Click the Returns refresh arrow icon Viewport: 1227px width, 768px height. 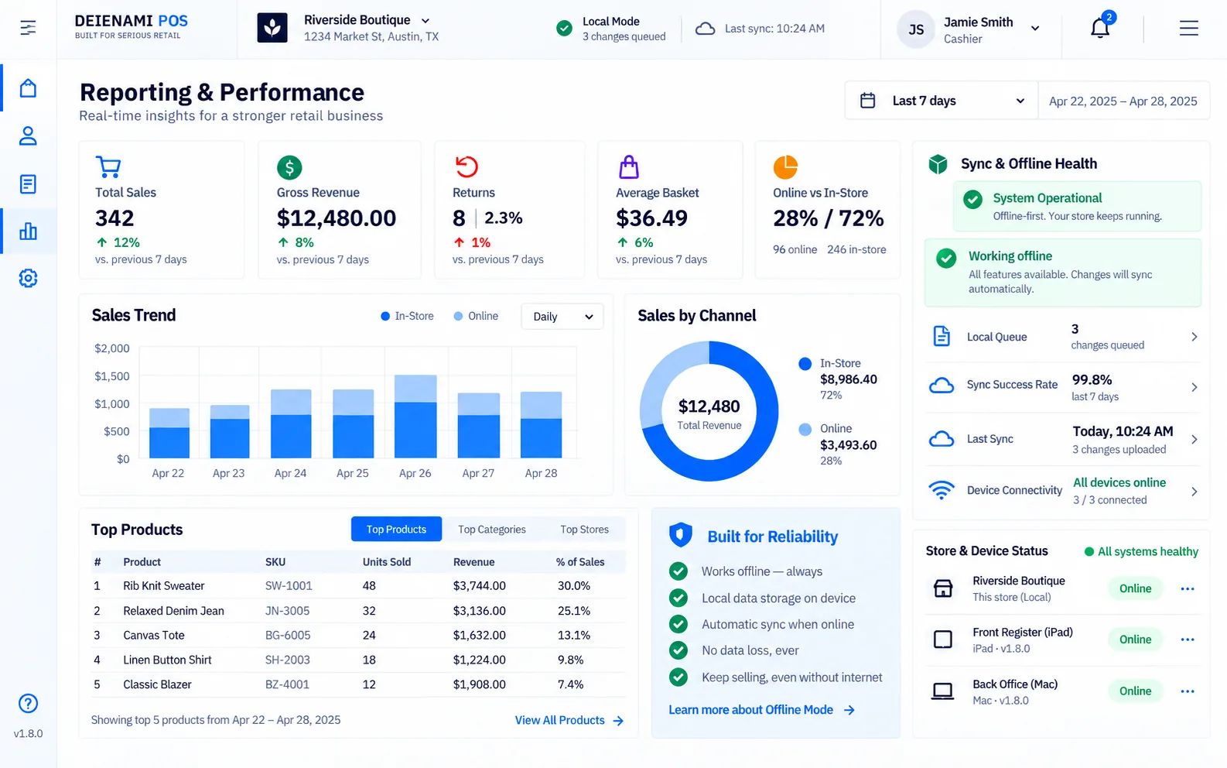click(x=466, y=166)
